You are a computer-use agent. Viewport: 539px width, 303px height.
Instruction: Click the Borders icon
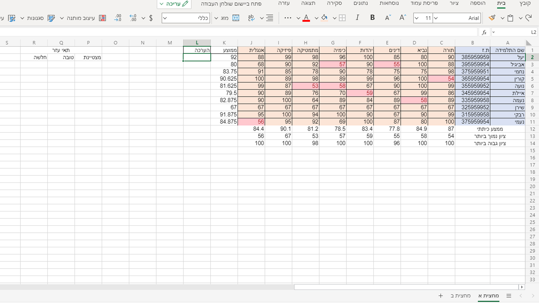(342, 18)
